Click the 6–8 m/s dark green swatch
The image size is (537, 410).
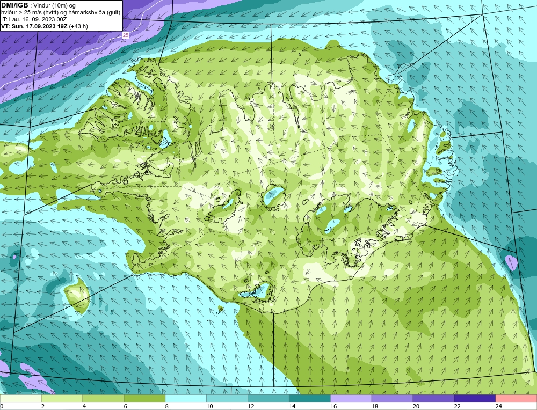144,398
